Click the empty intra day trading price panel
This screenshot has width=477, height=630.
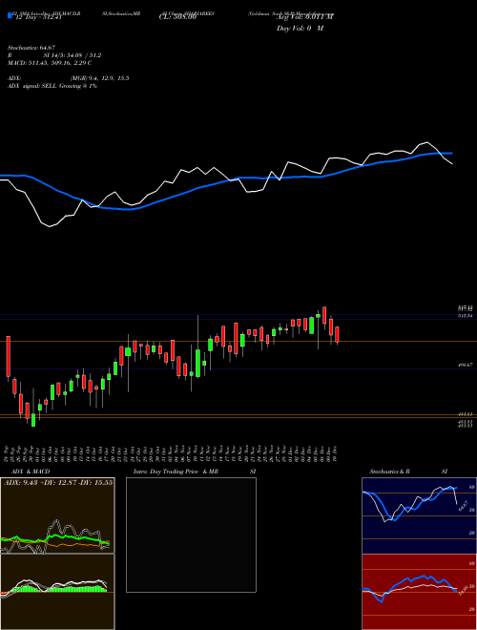[x=191, y=535]
